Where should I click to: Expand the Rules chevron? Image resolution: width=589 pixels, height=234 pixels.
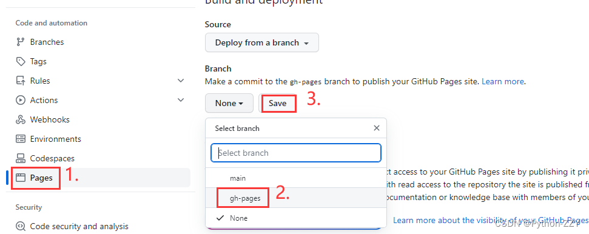(x=181, y=81)
